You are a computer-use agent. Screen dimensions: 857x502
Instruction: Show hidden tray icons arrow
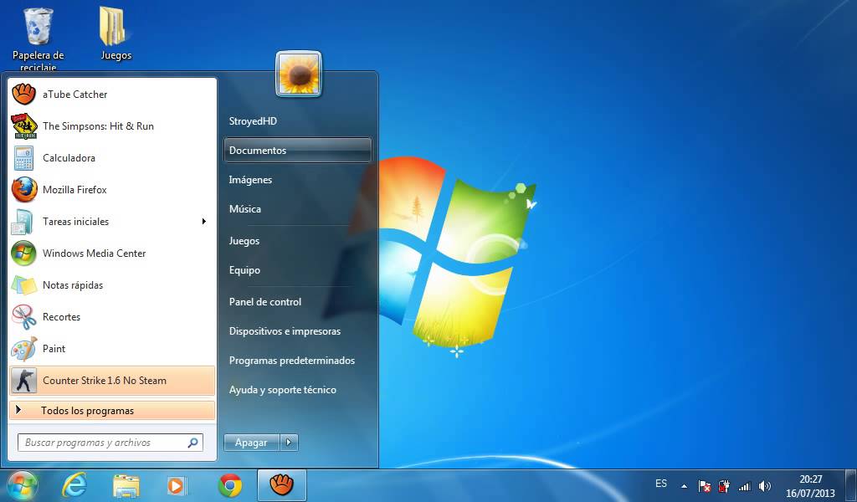pyautogui.click(x=684, y=485)
